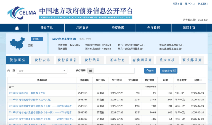Expand the 综合查询 advanced search
This screenshot has width=212, height=125.
pos(169,71)
